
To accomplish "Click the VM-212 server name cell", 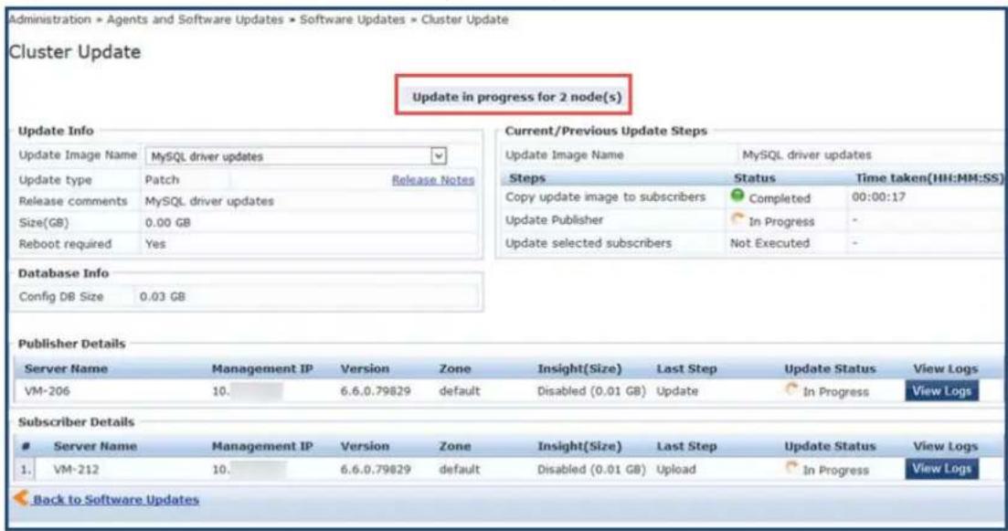I will coord(77,469).
